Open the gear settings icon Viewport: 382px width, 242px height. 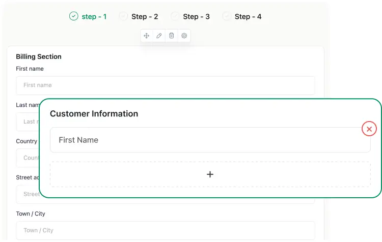[184, 36]
